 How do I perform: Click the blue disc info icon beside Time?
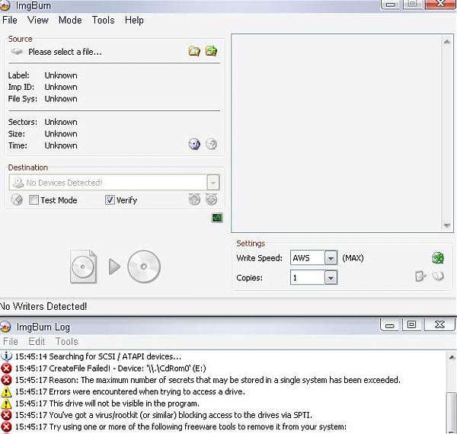coord(194,144)
